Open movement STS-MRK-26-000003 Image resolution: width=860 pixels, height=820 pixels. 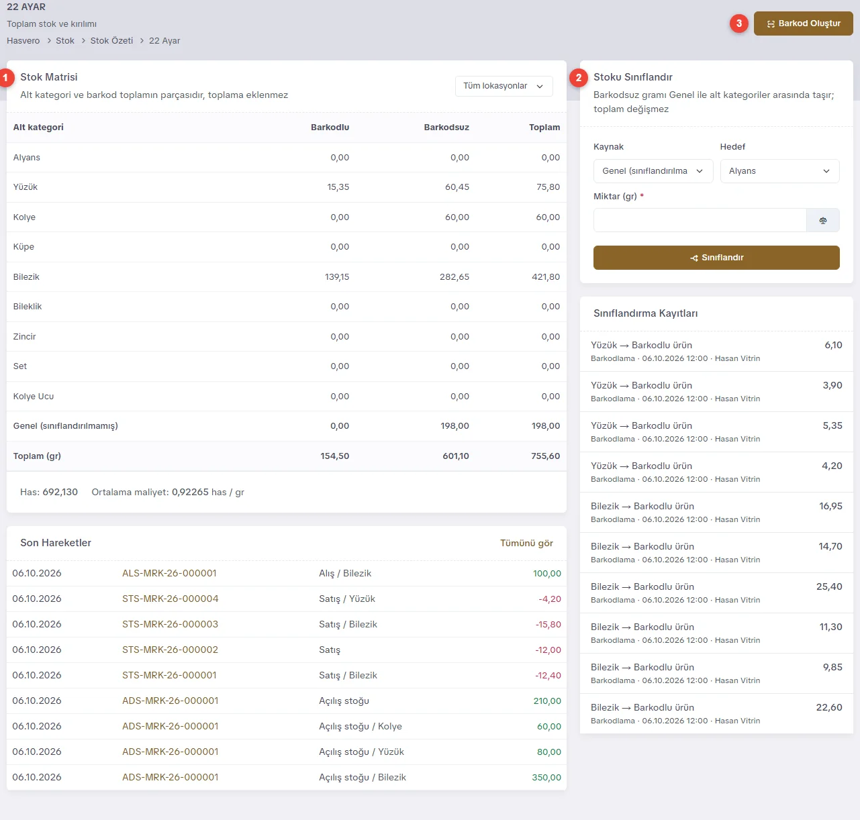(171, 624)
